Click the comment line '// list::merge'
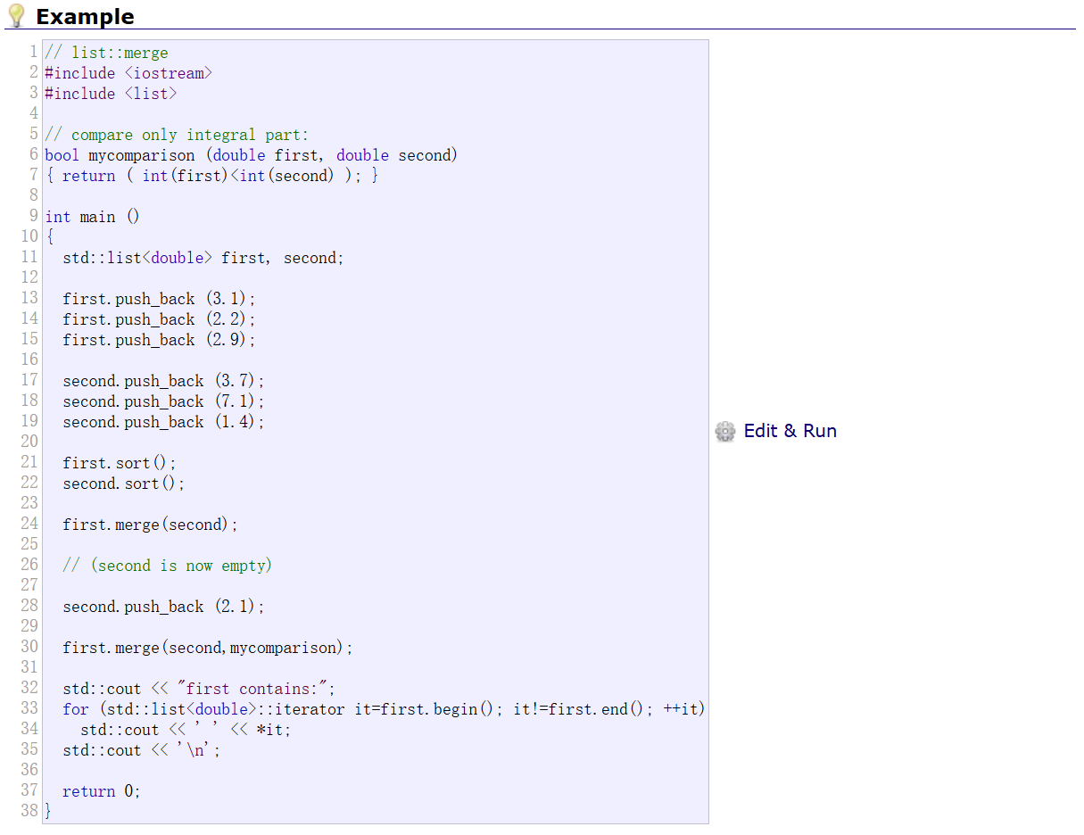 click(x=106, y=53)
